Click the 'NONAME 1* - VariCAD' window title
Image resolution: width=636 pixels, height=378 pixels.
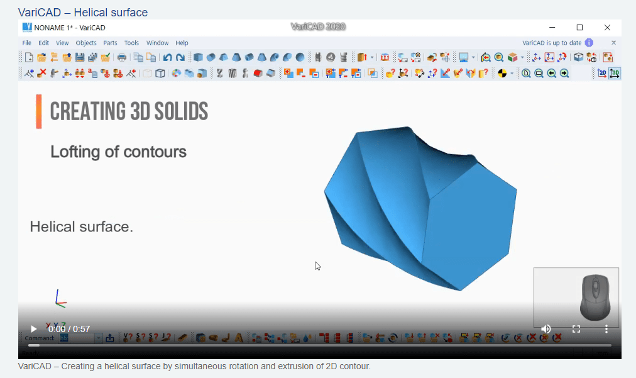70,28
